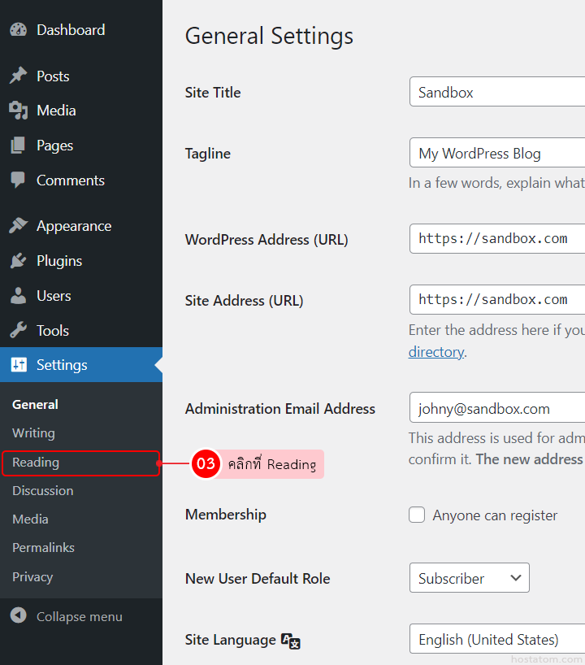585x665 pixels.
Task: Click into the Tagline text field
Action: tap(496, 153)
